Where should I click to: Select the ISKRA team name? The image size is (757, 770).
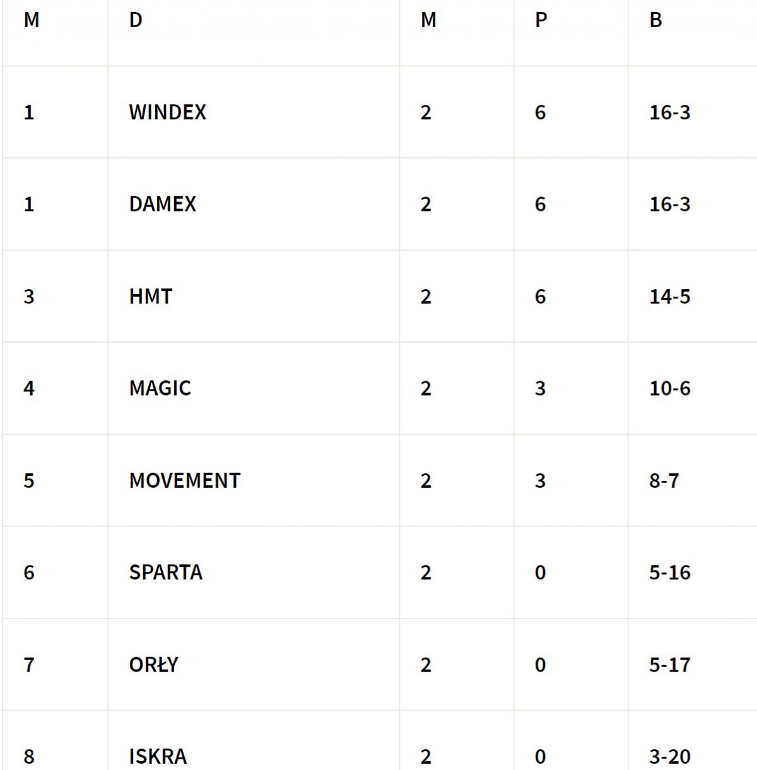click(x=158, y=756)
